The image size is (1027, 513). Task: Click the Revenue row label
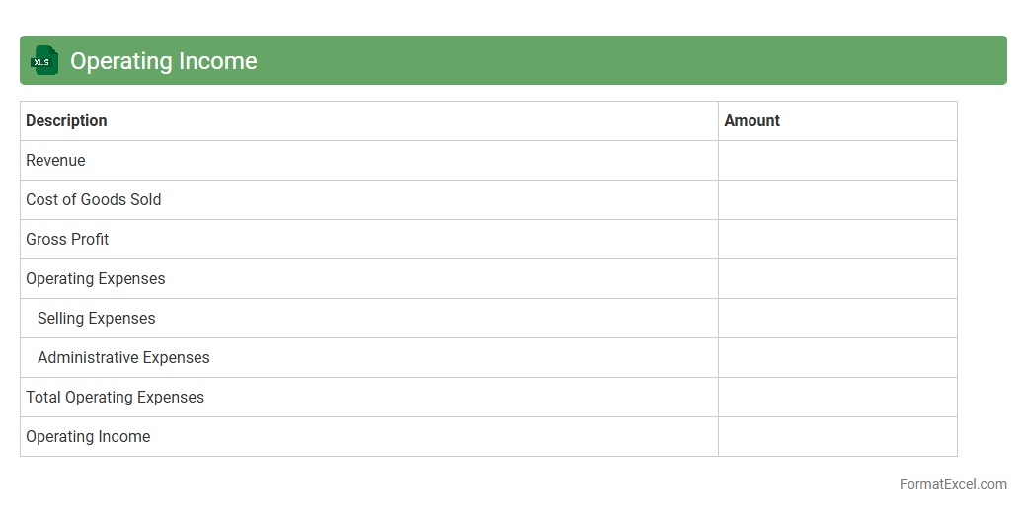tap(55, 161)
